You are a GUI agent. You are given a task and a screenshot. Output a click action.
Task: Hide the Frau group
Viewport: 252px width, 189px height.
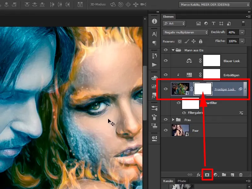pyautogui.click(x=166, y=119)
